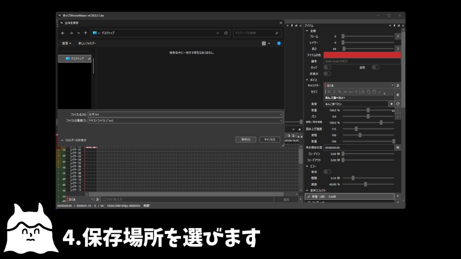Click the キャンセル button
461x259 pixels.
pyautogui.click(x=270, y=139)
